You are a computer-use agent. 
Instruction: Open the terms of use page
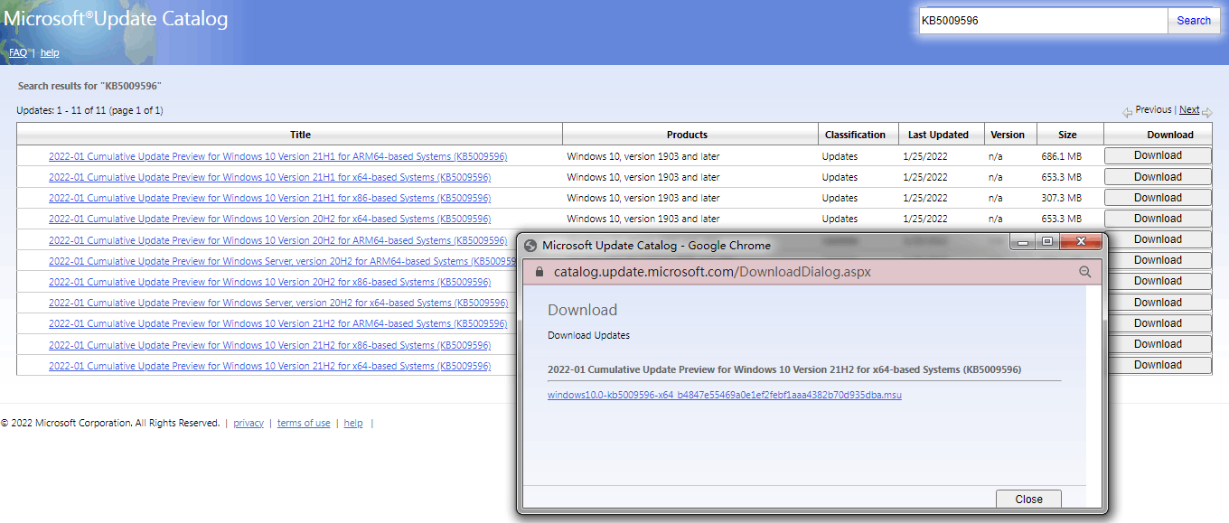pos(304,422)
